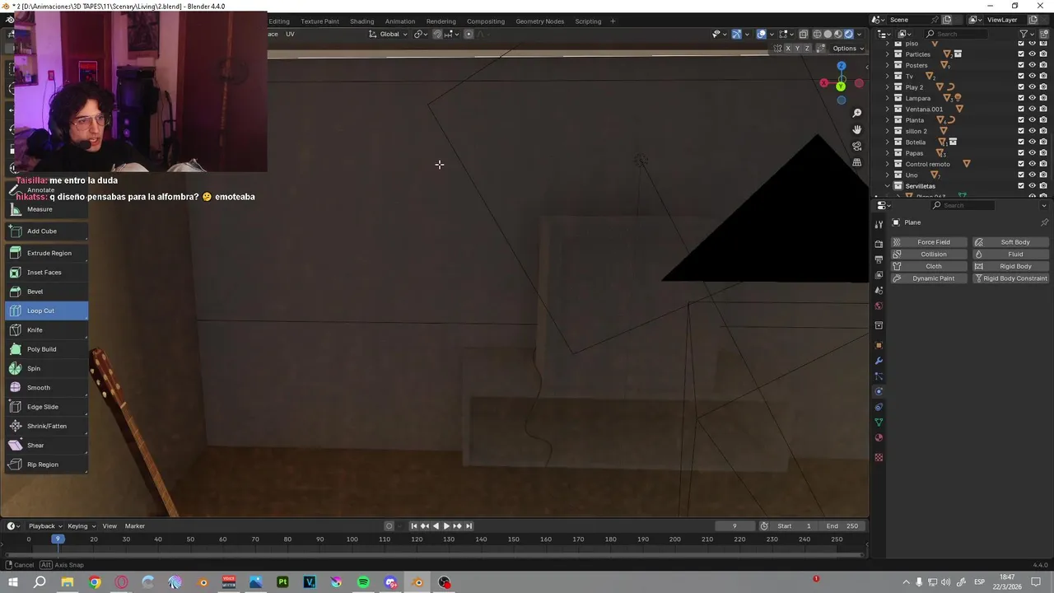Viewport: 1054px width, 593px height.
Task: Switch to Texture Paint workspace tab
Action: pos(319,21)
